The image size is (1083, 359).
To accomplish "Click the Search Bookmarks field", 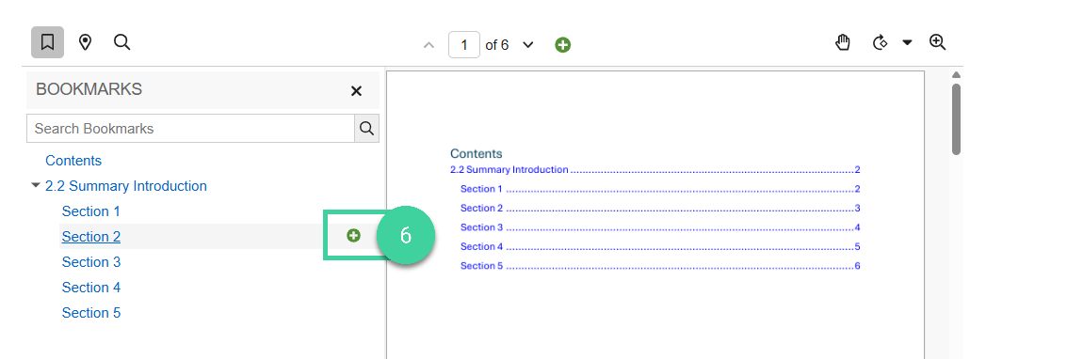I will (x=190, y=128).
